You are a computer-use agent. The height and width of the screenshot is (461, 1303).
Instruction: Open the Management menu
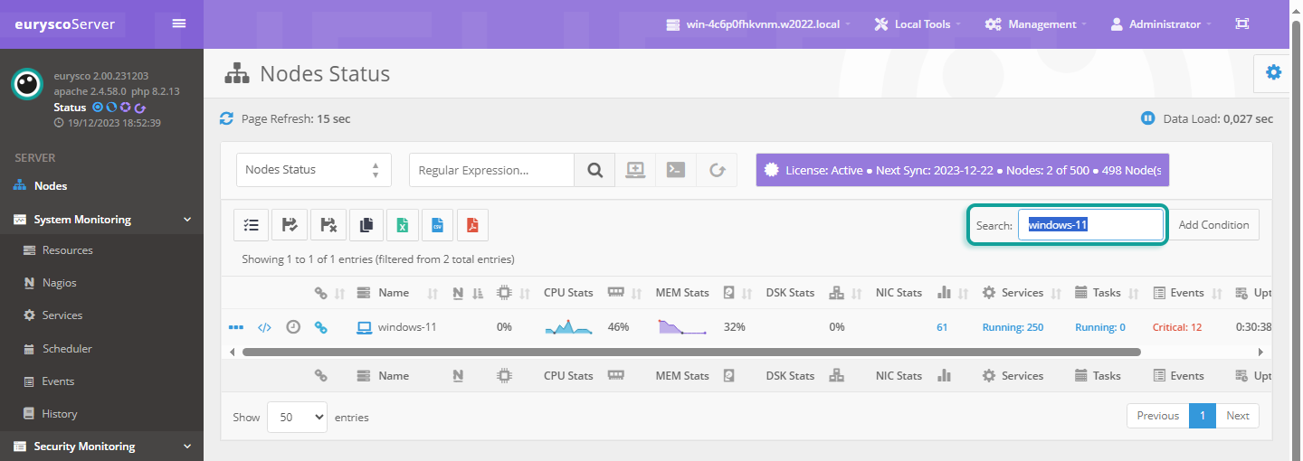(x=1036, y=24)
